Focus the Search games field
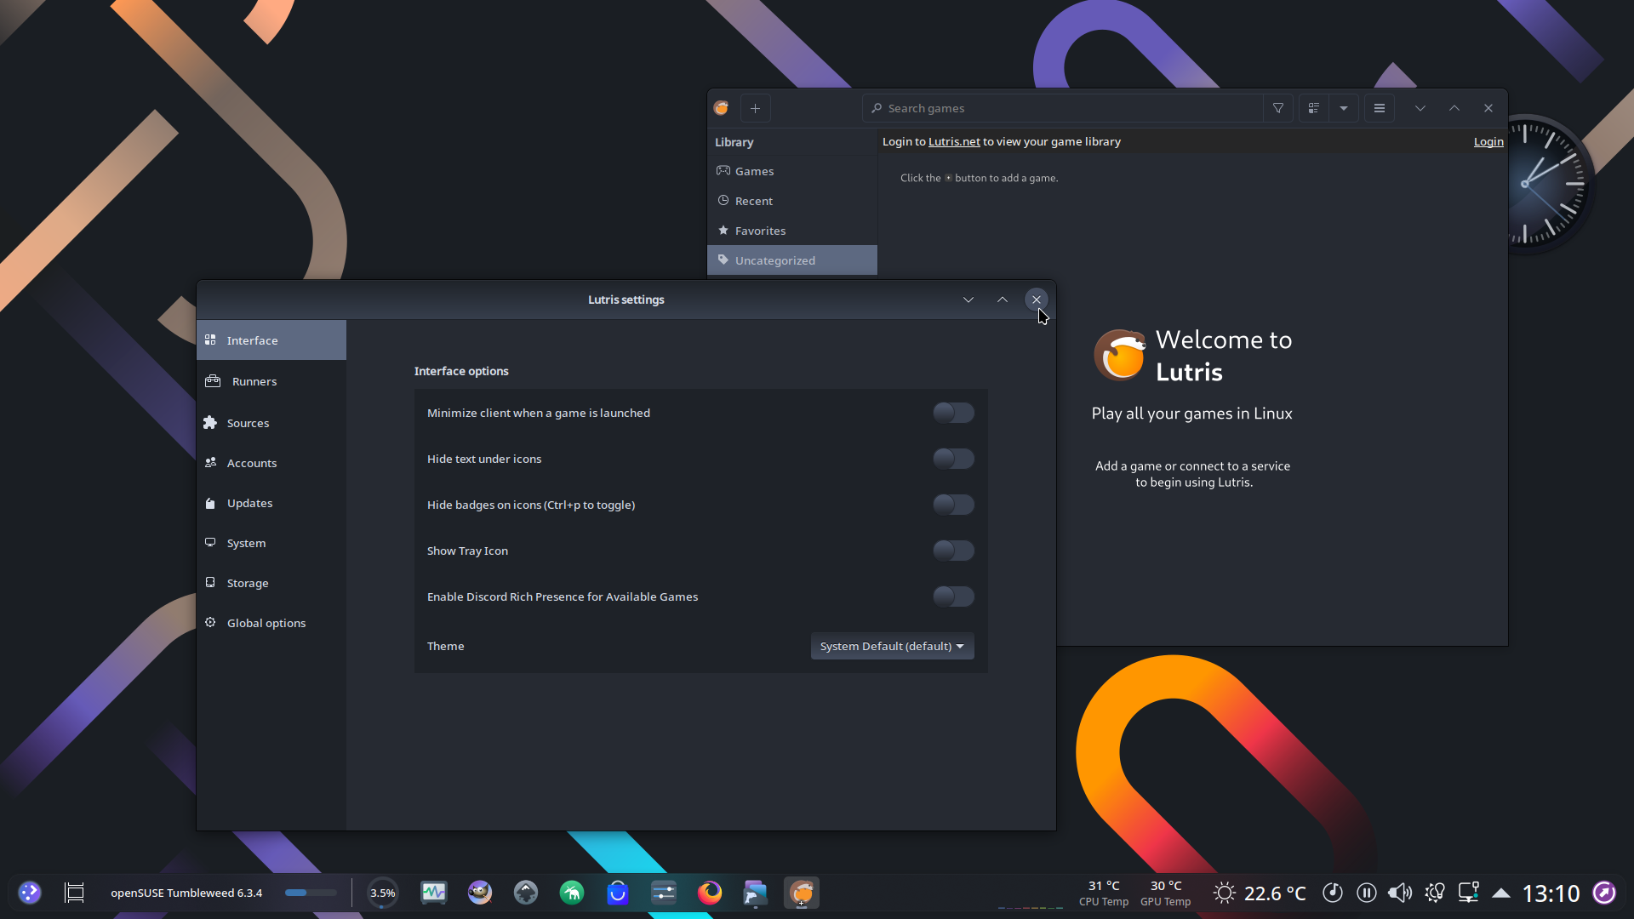 [1062, 108]
